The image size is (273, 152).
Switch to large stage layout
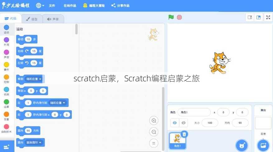coord(259,17)
